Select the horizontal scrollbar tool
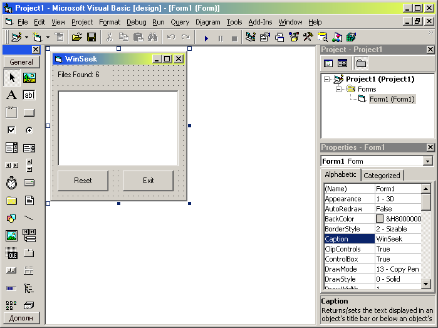 tap(11, 166)
